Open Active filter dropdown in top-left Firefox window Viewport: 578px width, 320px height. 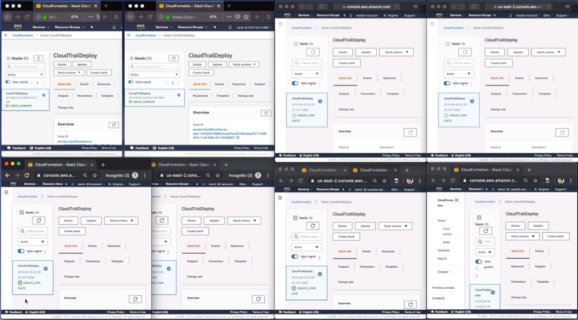point(25,75)
